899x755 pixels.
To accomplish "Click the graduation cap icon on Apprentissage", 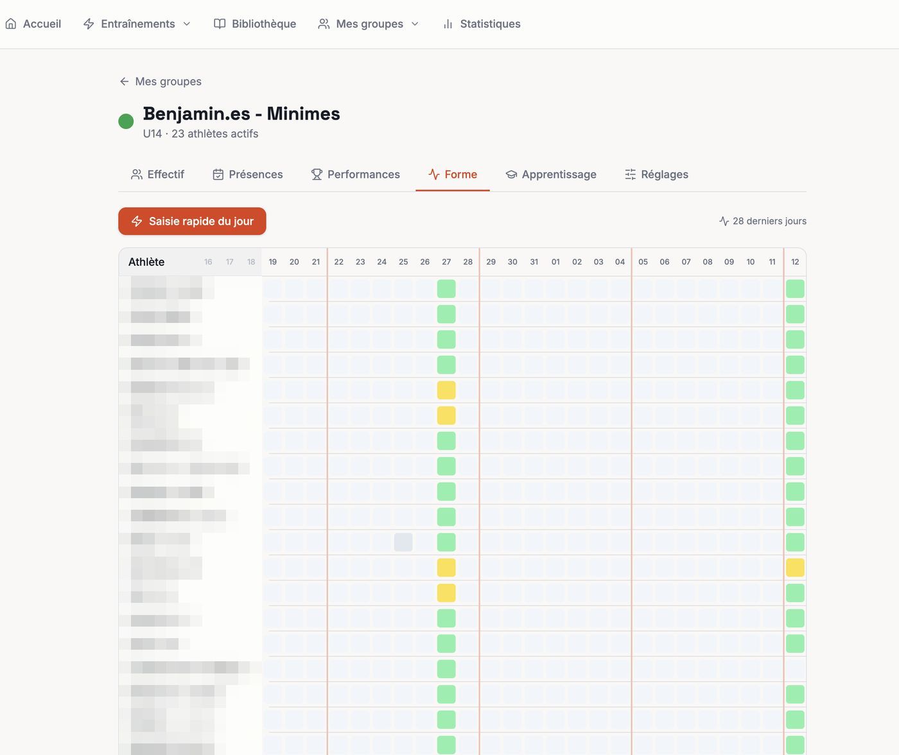I will tap(511, 175).
